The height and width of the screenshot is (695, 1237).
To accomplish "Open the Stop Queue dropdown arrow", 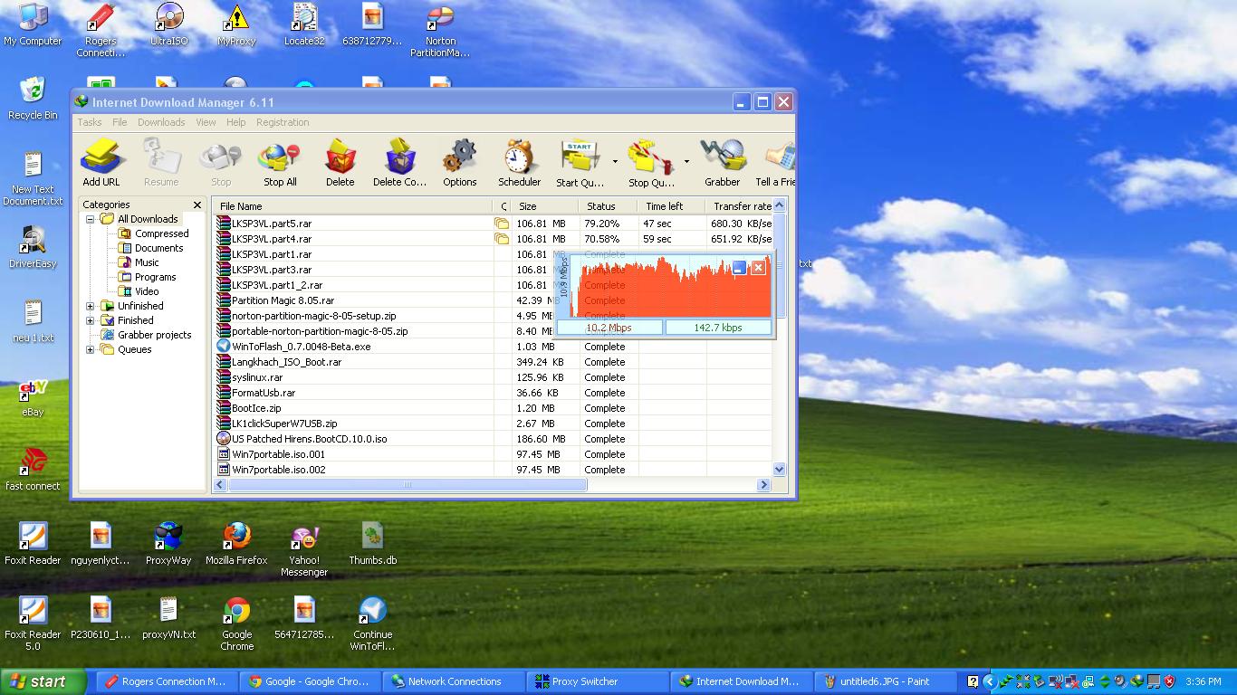I will pos(686,162).
